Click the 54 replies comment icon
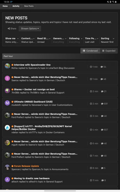 click(102, 67)
